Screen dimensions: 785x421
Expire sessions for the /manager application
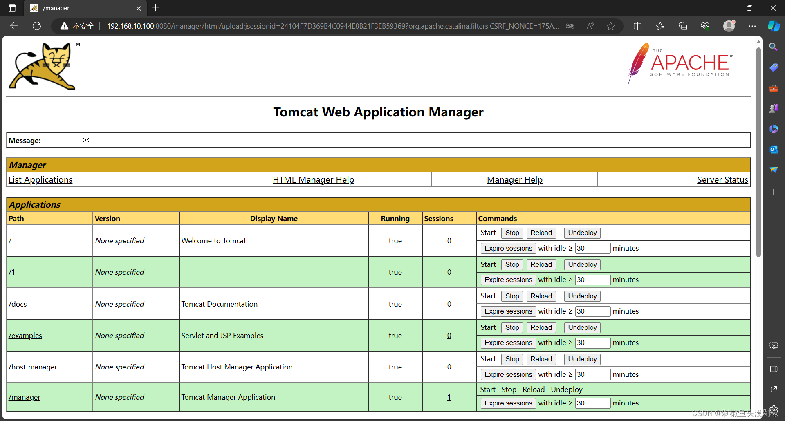coord(508,403)
